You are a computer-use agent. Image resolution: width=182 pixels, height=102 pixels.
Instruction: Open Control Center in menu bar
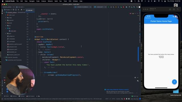pos(165,1)
